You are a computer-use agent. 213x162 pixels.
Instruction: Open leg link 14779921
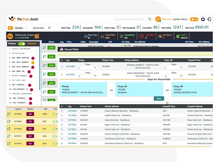tap(72, 129)
